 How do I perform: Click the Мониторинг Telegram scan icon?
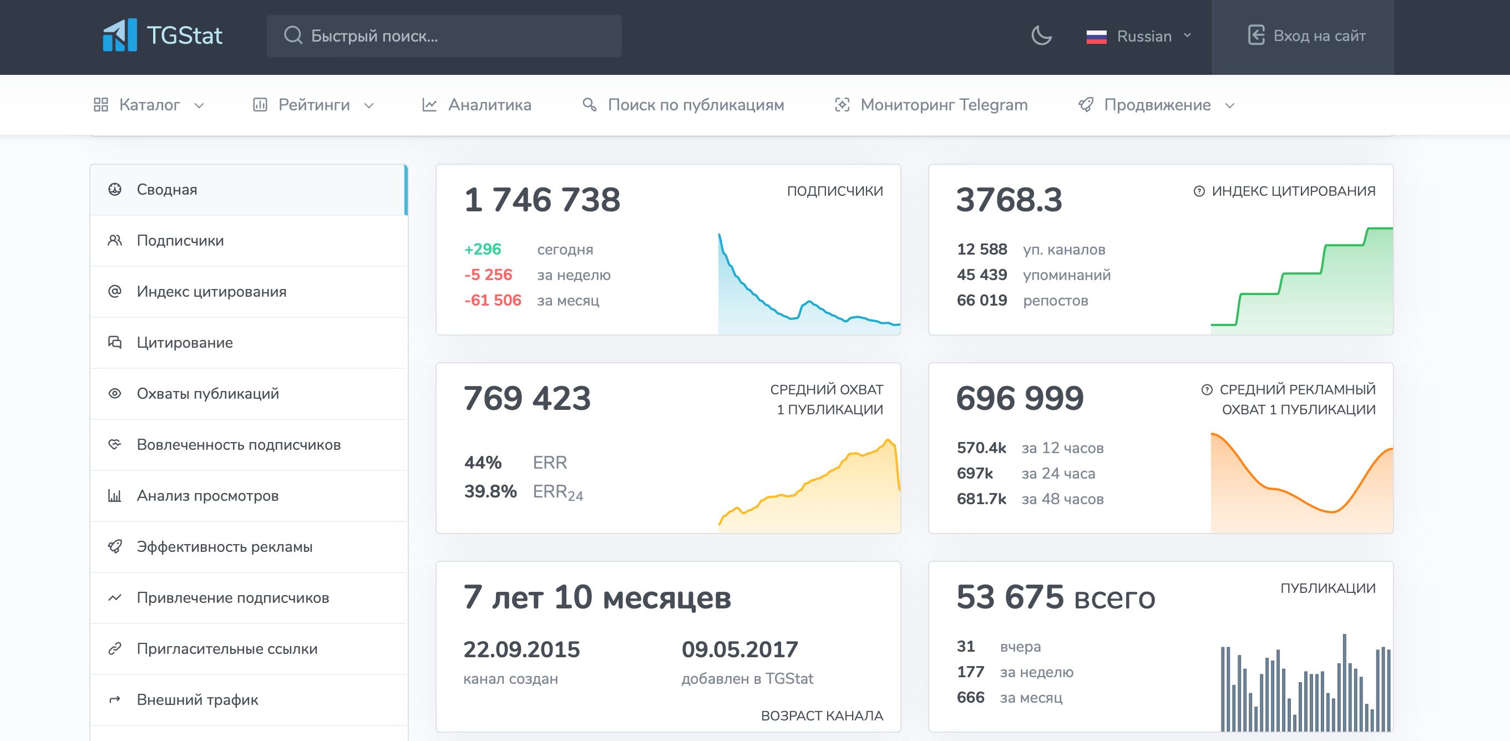click(842, 105)
